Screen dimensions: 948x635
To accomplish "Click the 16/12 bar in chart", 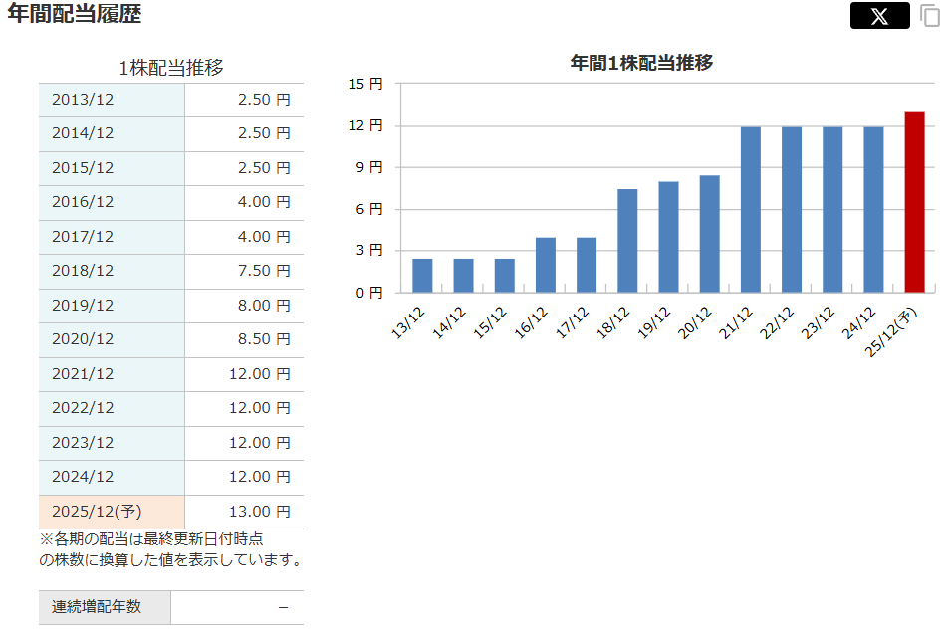I will click(546, 265).
